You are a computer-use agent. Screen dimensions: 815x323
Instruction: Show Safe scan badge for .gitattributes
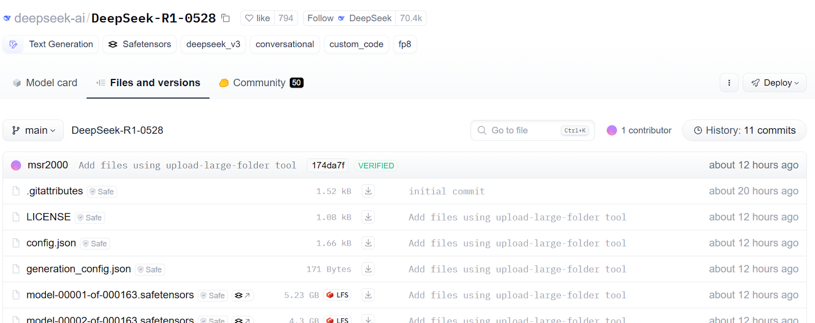(102, 192)
